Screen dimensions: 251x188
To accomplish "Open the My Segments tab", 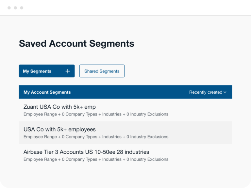I will [47, 71].
